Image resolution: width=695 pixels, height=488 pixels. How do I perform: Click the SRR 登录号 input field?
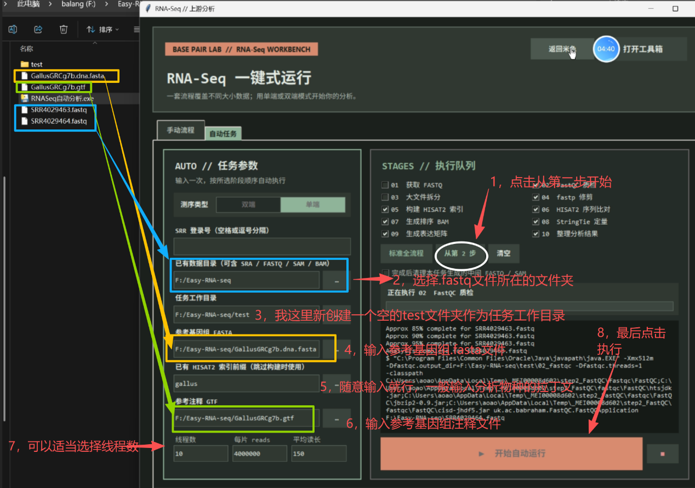[x=262, y=246]
